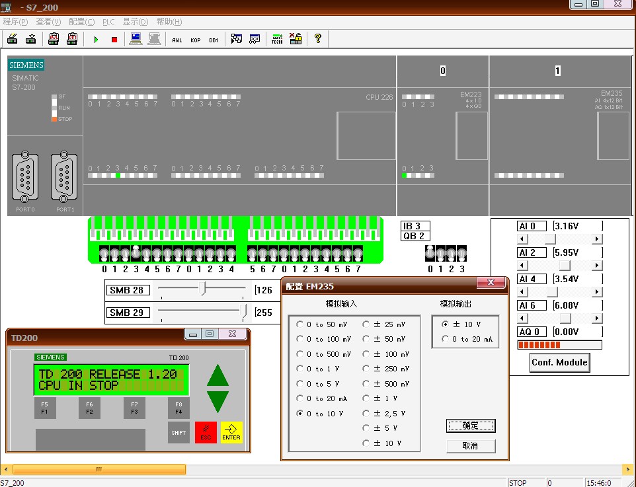
Task: Click the SMB 28 slider thumb
Action: click(x=204, y=289)
